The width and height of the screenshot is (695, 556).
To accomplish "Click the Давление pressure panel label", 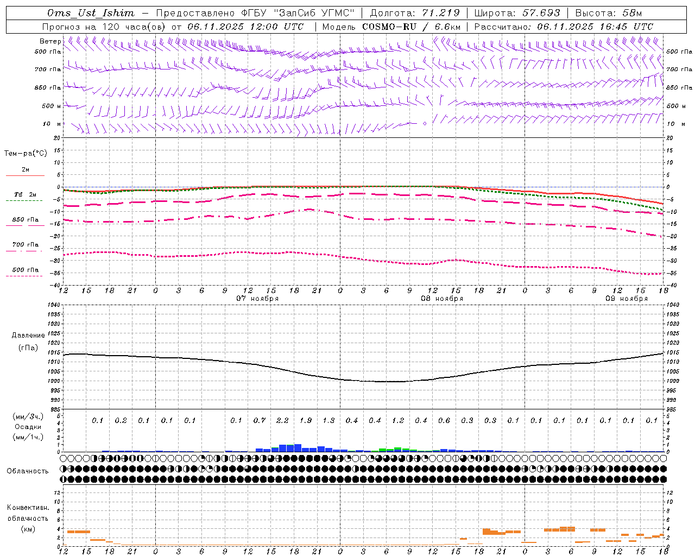I will pos(28,336).
